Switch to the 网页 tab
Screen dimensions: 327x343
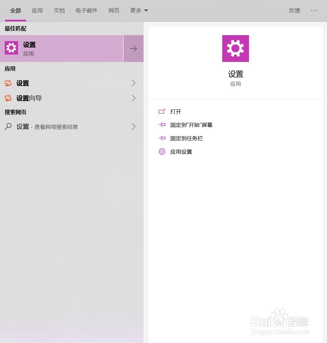tap(114, 10)
